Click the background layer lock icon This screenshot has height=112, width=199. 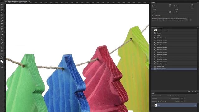pos(195,105)
